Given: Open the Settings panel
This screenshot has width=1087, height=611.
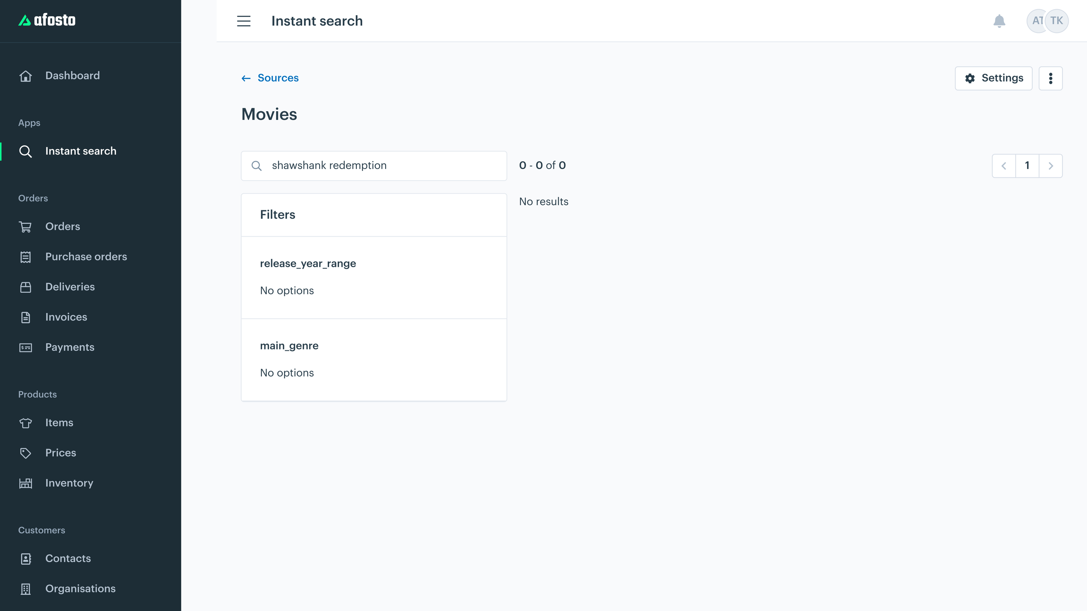Looking at the screenshot, I should point(994,78).
